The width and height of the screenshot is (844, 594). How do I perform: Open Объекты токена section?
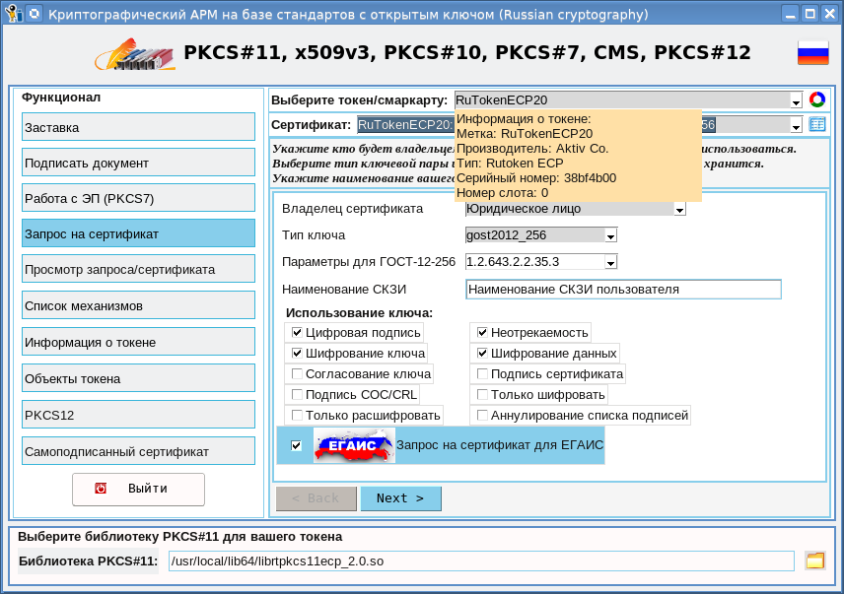pyautogui.click(x=138, y=378)
